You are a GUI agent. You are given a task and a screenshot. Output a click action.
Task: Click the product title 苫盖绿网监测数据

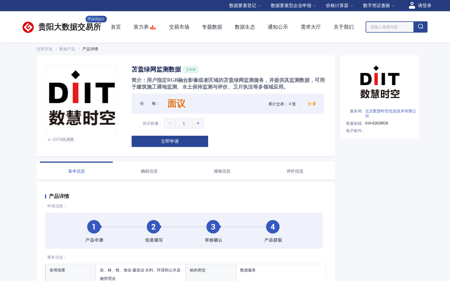[x=156, y=69]
